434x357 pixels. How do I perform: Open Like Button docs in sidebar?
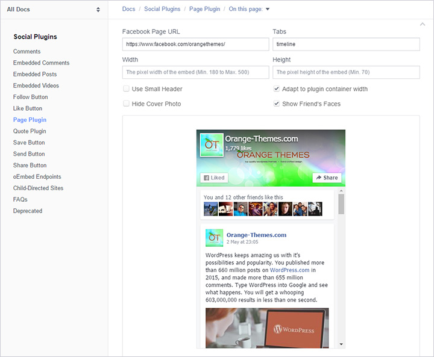click(x=28, y=108)
